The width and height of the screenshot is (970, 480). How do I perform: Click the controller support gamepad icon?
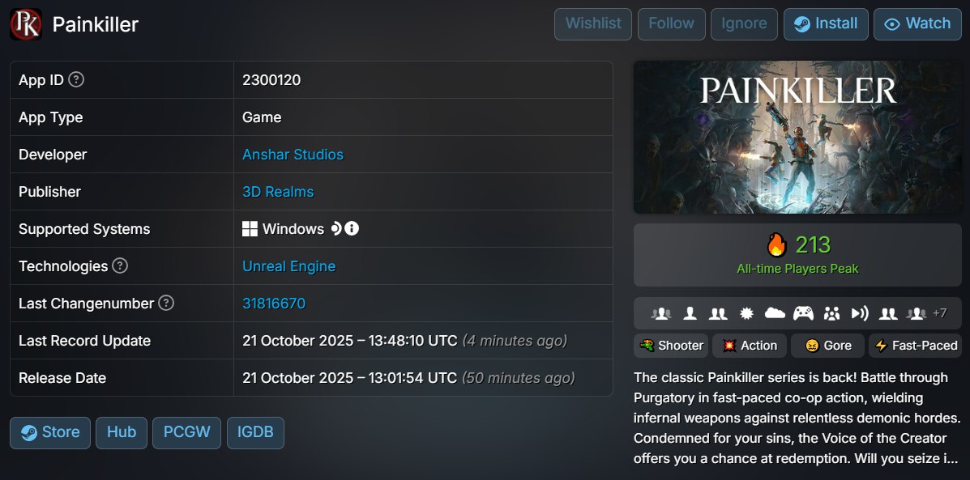tap(803, 313)
